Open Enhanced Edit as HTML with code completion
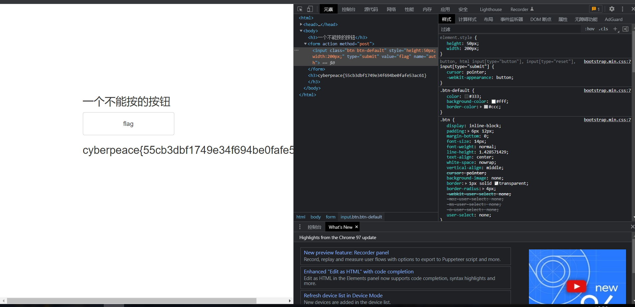Image resolution: width=635 pixels, height=307 pixels. click(x=359, y=272)
